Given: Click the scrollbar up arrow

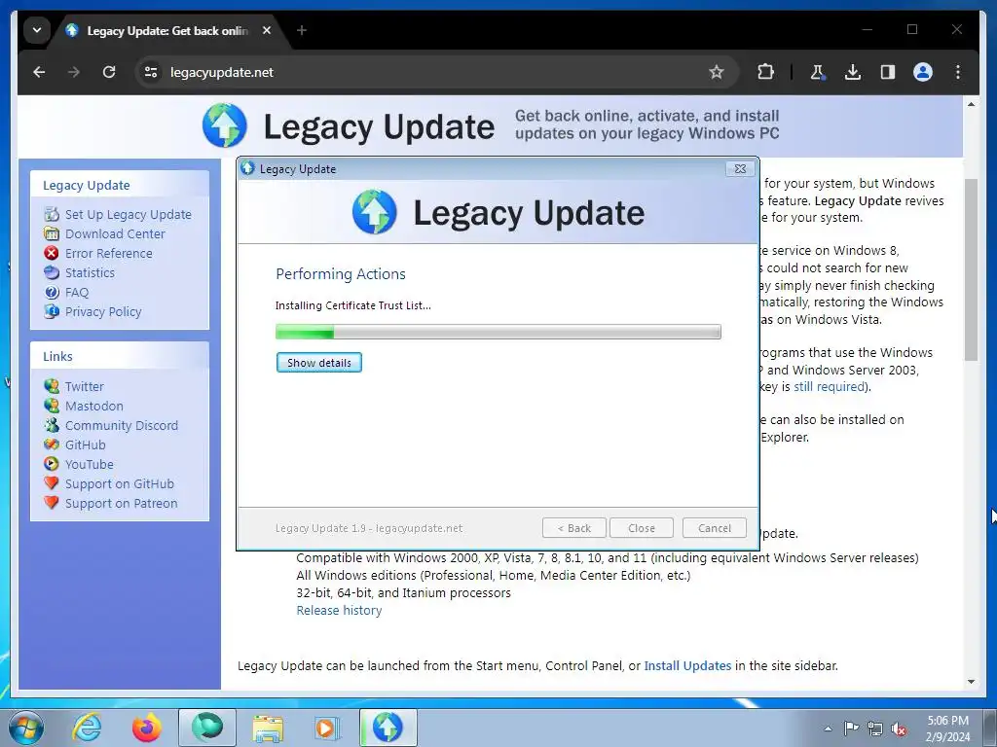Looking at the screenshot, I should 971,104.
